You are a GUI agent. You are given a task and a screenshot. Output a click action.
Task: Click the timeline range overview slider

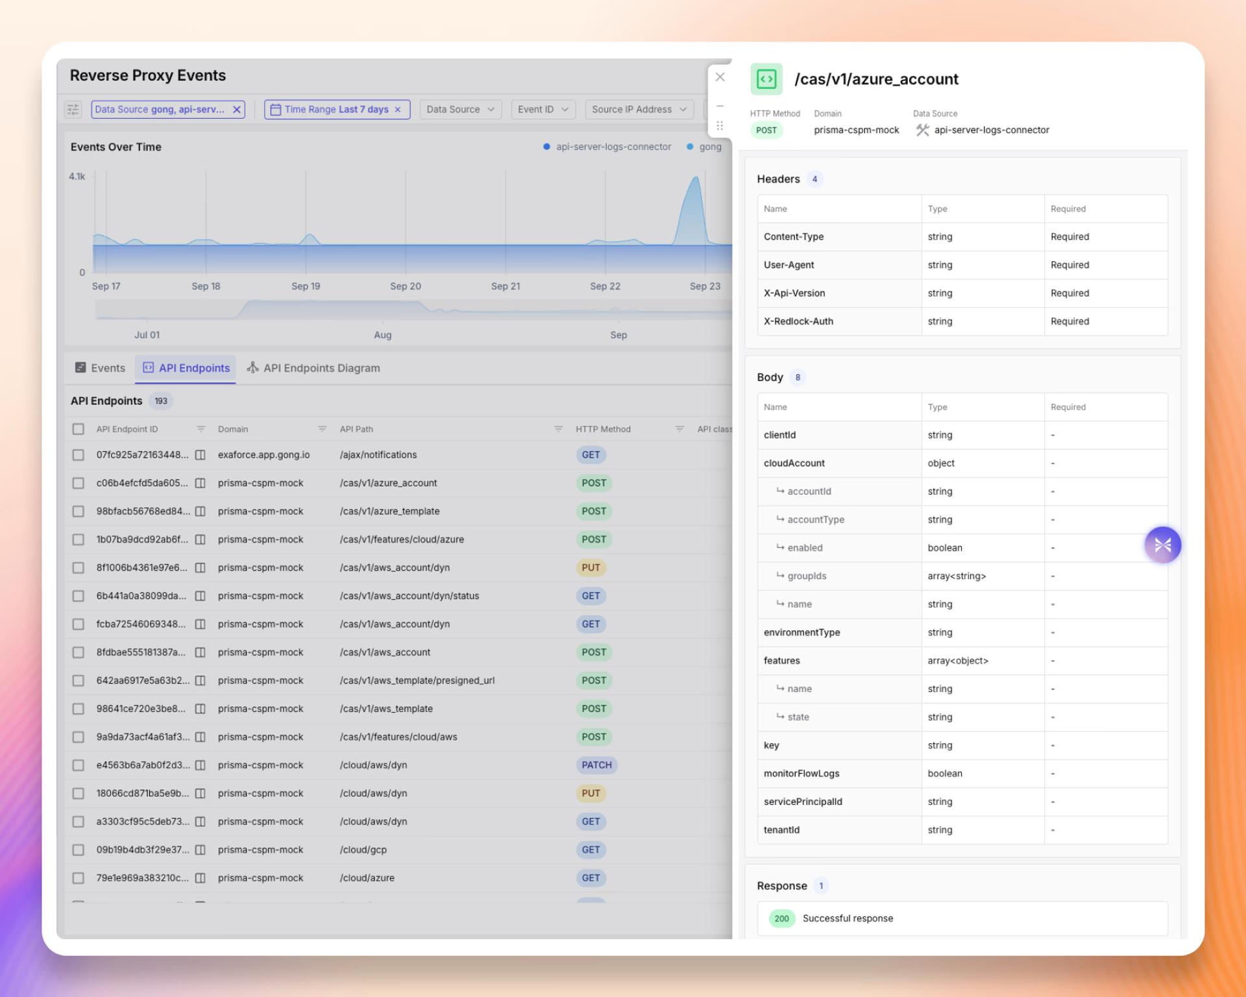(413, 310)
